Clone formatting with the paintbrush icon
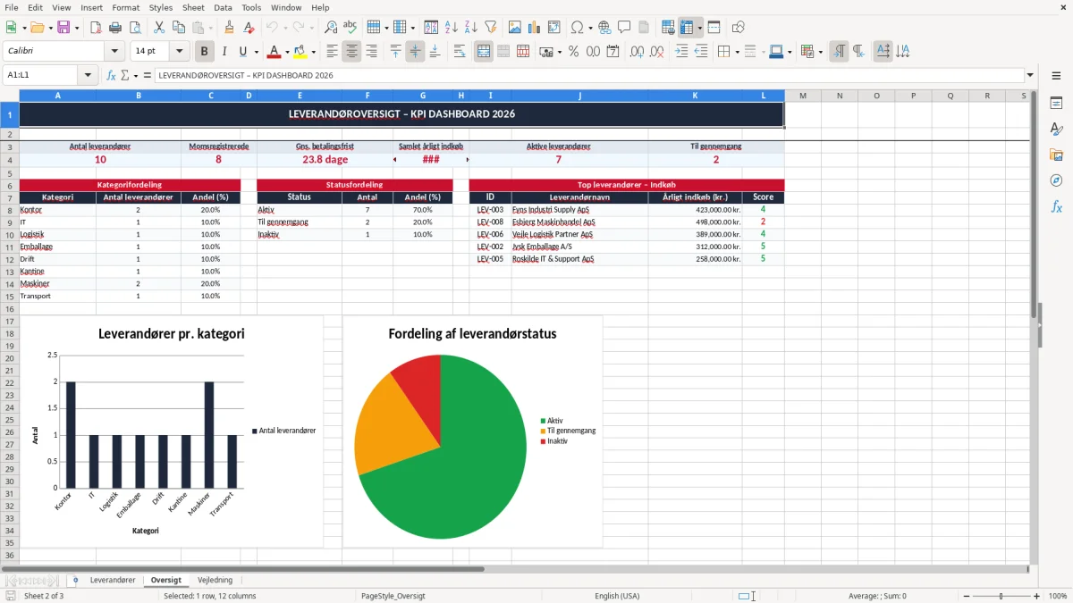 pyautogui.click(x=229, y=28)
